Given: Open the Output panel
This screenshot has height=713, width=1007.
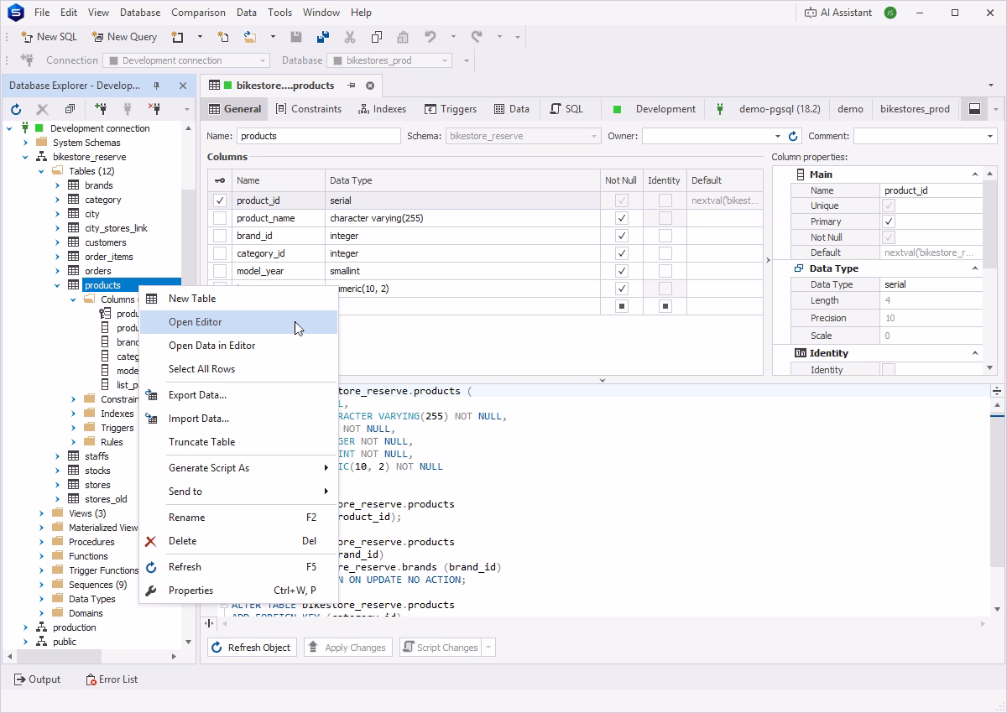Looking at the screenshot, I should [38, 679].
